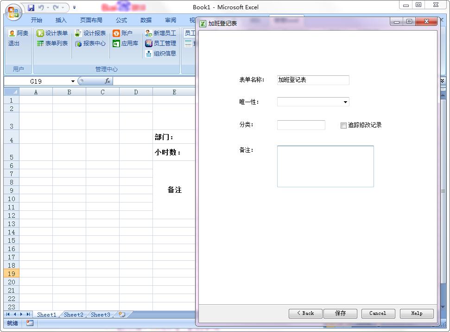Click the 保存 button in dialog

tap(340, 314)
